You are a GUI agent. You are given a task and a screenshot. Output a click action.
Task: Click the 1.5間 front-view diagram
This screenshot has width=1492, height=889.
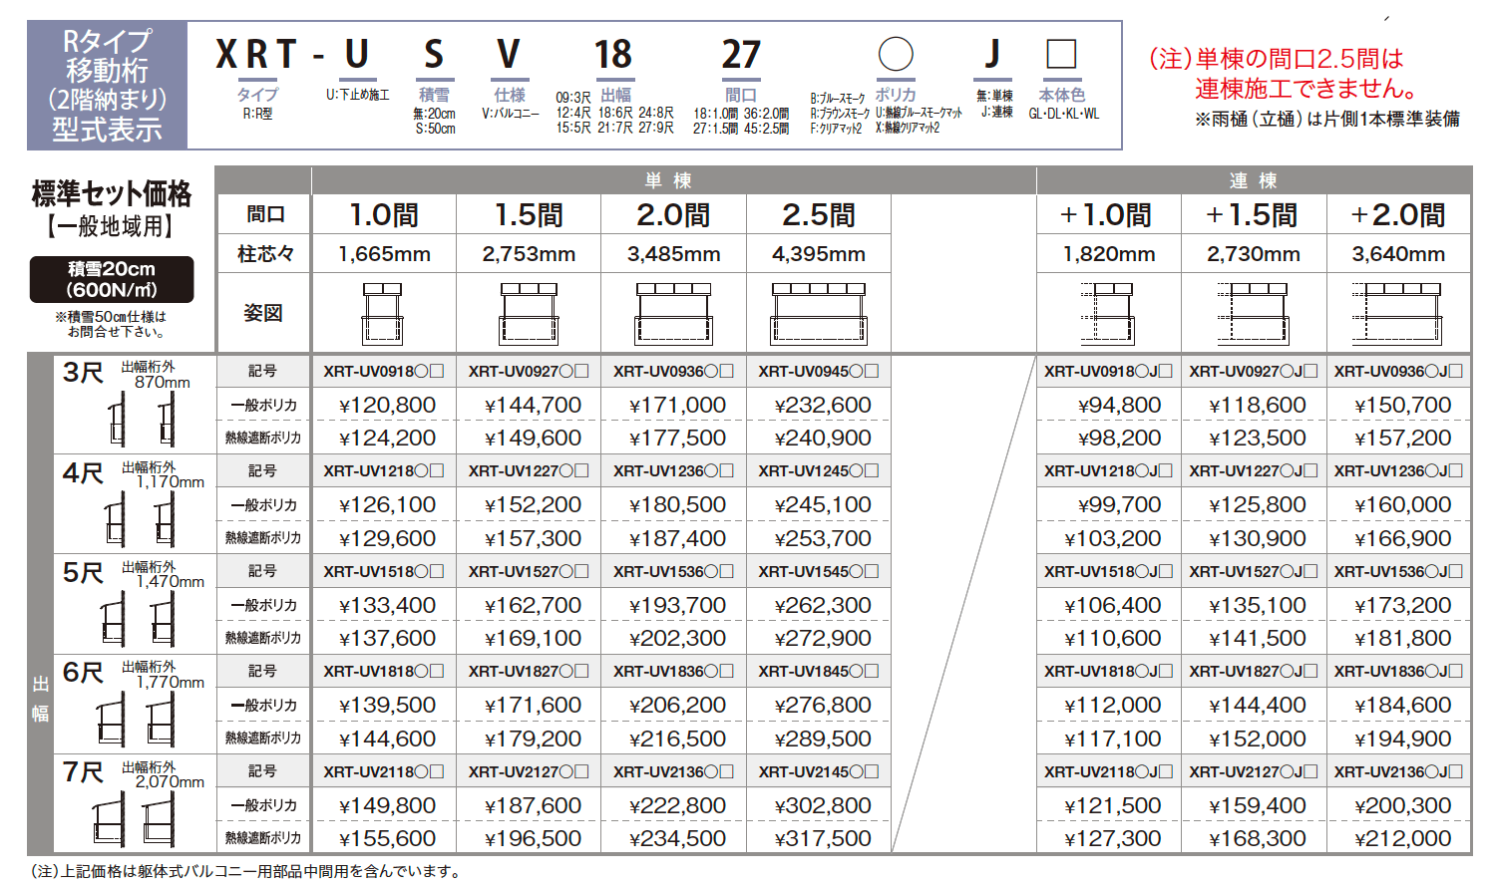tap(529, 313)
